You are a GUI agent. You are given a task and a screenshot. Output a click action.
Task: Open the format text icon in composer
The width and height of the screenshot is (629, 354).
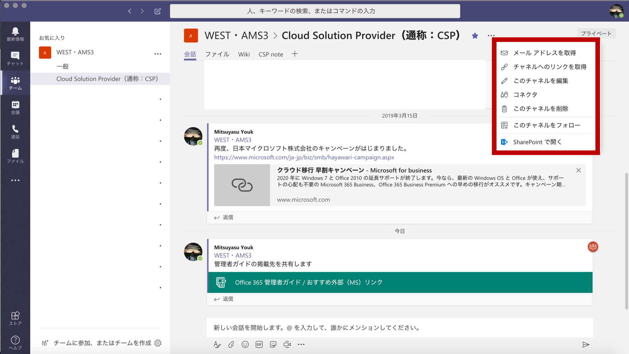pos(217,345)
